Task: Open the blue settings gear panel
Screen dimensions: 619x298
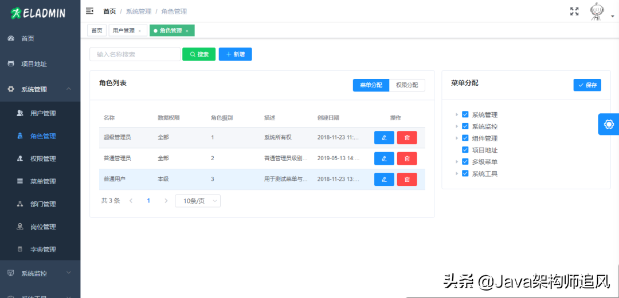Action: [x=609, y=124]
